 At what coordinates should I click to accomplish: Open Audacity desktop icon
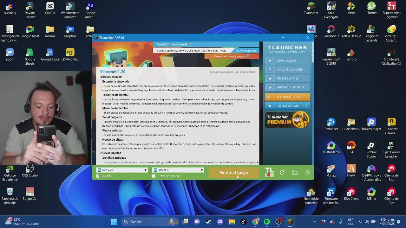pos(10,9)
